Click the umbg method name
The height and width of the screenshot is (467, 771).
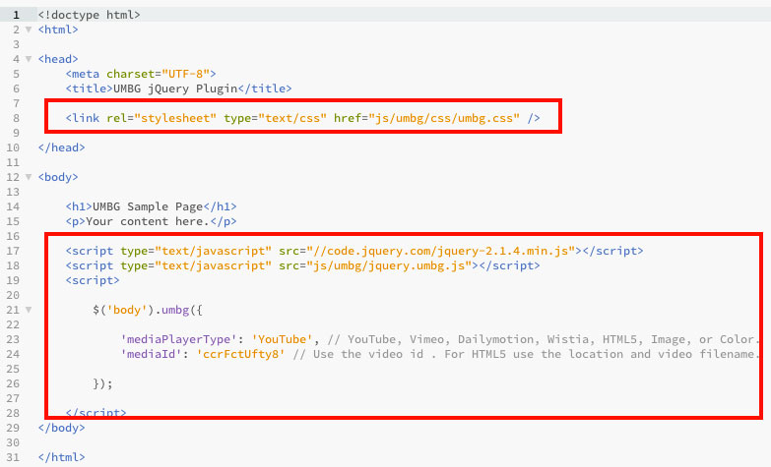tap(175, 310)
